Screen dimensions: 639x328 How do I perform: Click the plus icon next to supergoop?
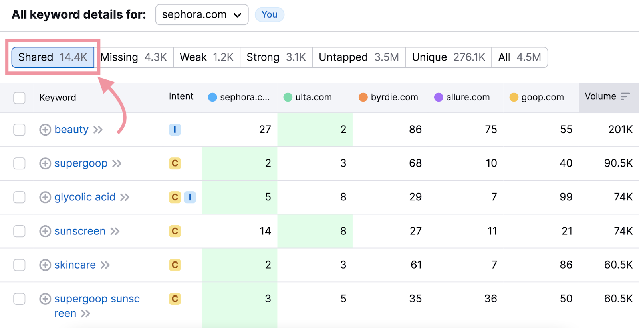point(45,163)
